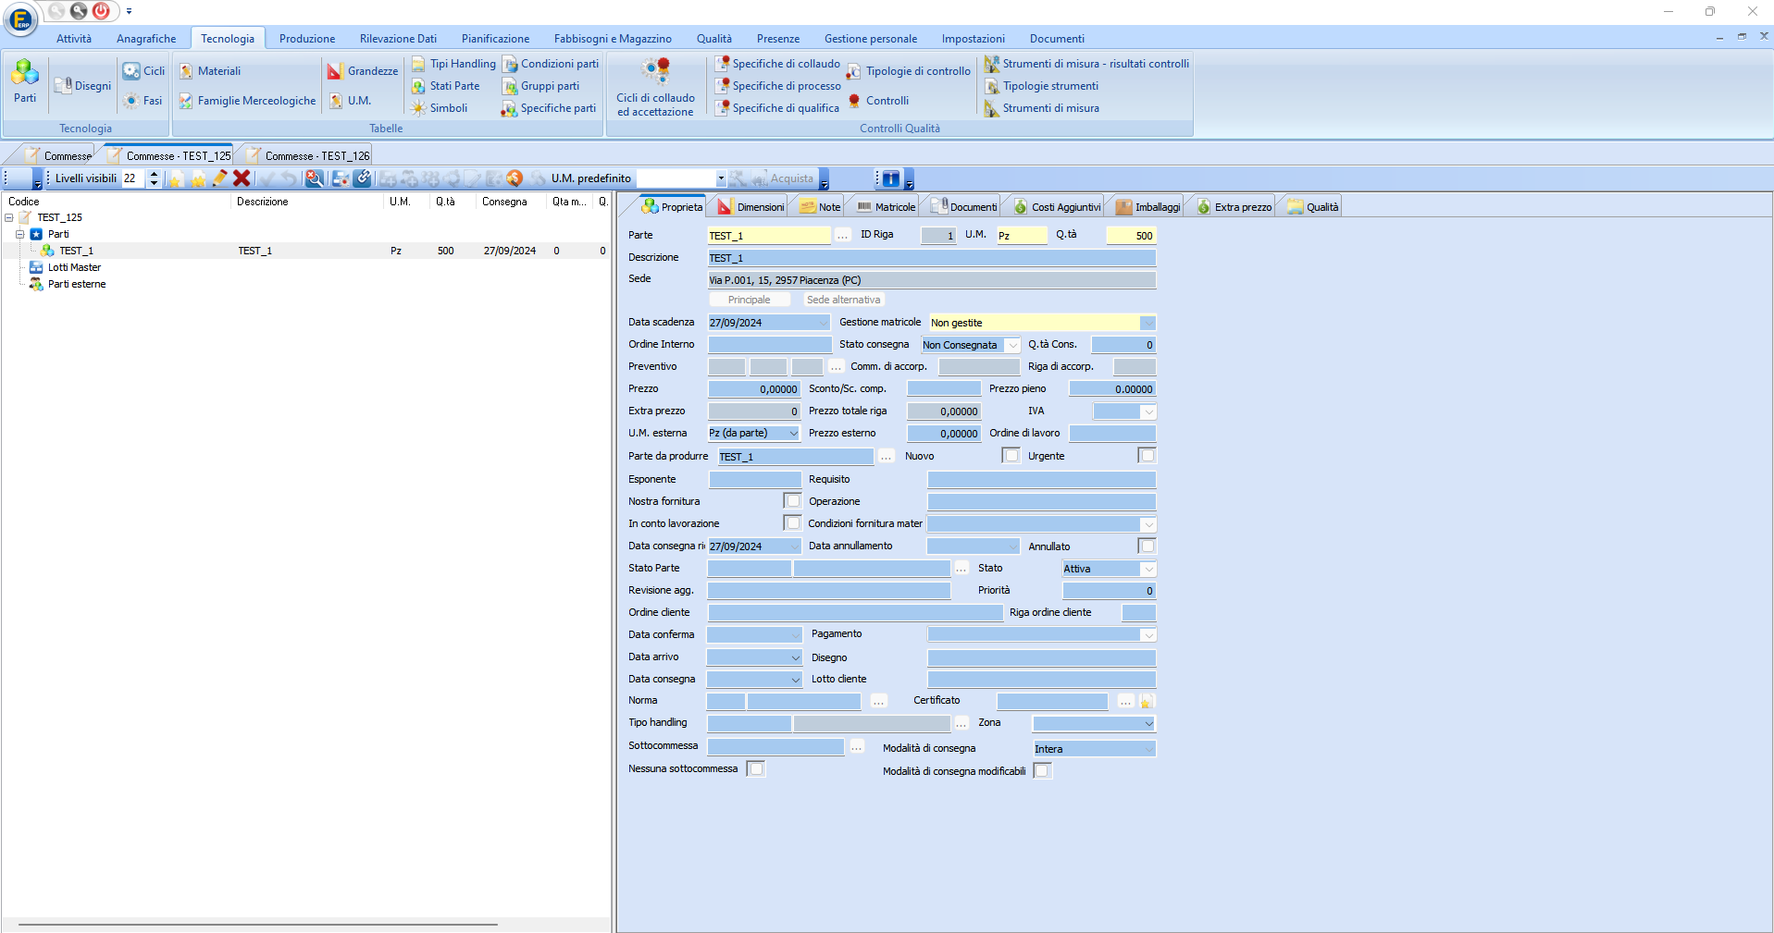Switch to the Produzione ribbon tab
The image size is (1774, 933).
[x=307, y=39]
